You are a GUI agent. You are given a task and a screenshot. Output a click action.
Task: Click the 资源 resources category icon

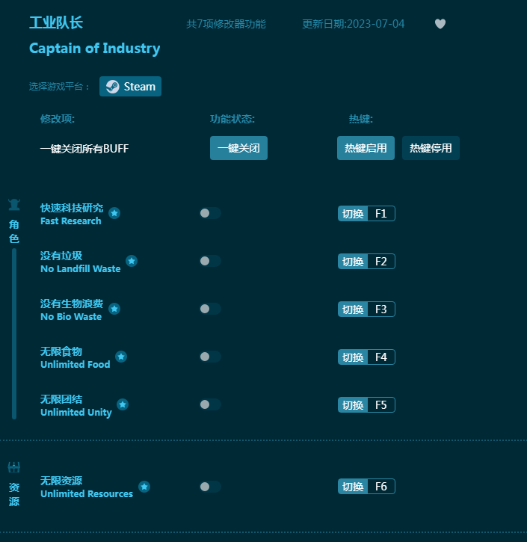coord(14,467)
